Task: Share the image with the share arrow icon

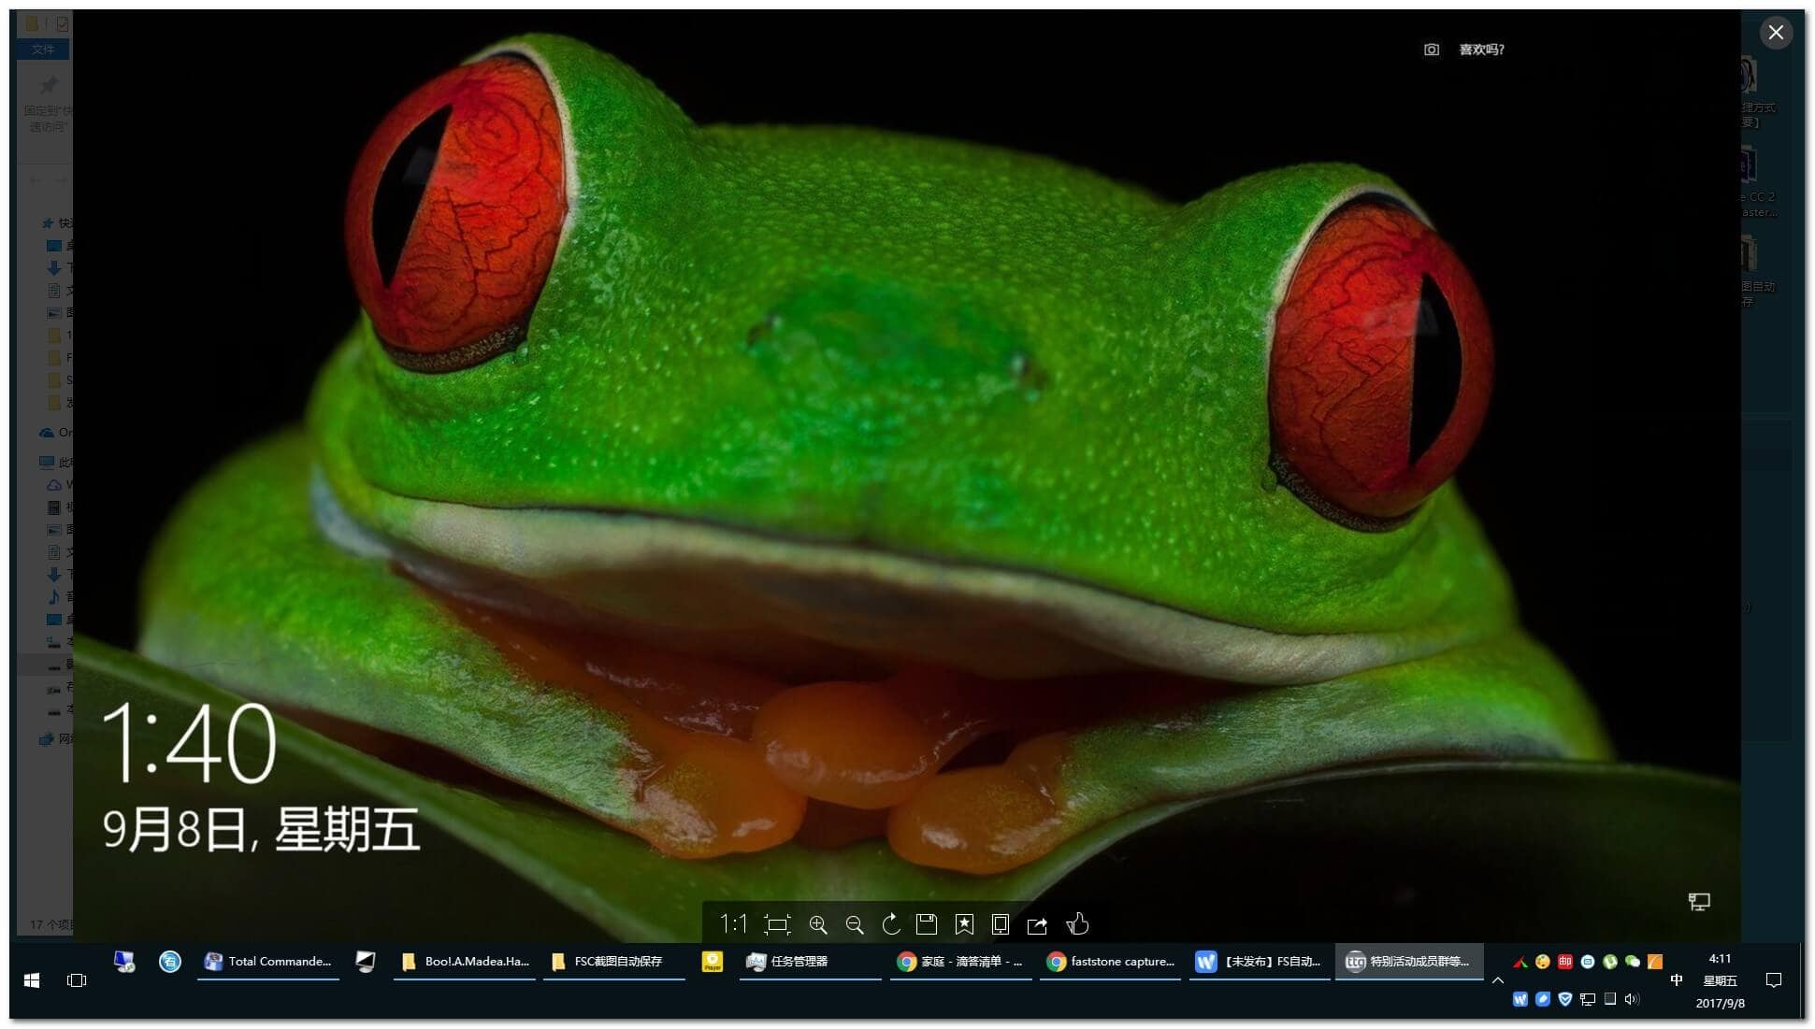Action: [1037, 924]
